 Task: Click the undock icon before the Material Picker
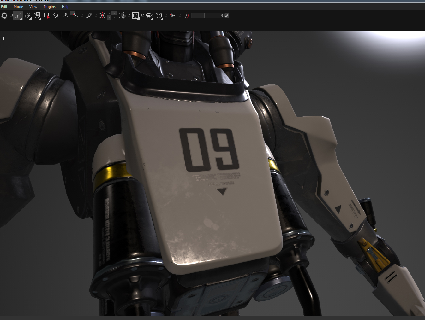click(82, 15)
